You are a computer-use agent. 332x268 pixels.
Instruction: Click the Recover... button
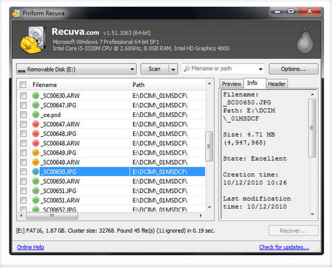pyautogui.click(x=293, y=231)
